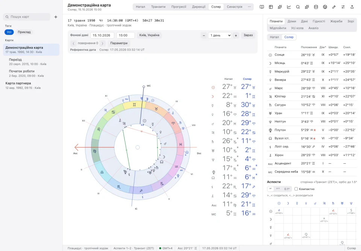
Task: Open the Гідності tab
Action: pyautogui.click(x=319, y=21)
